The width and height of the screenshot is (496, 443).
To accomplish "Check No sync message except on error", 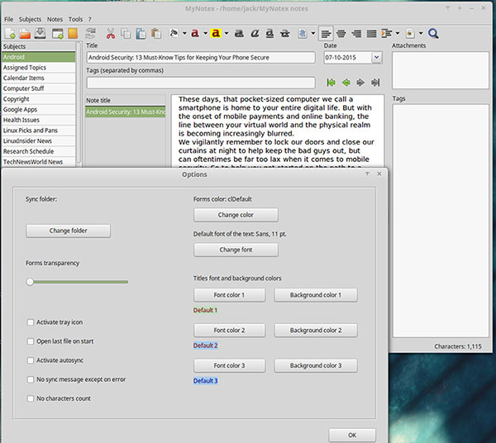I will [x=31, y=379].
